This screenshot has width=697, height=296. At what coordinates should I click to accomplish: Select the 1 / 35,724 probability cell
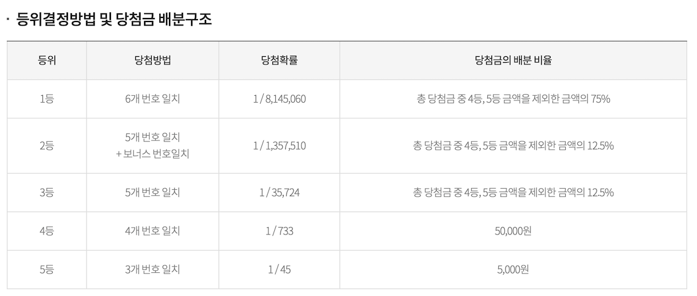click(x=279, y=193)
